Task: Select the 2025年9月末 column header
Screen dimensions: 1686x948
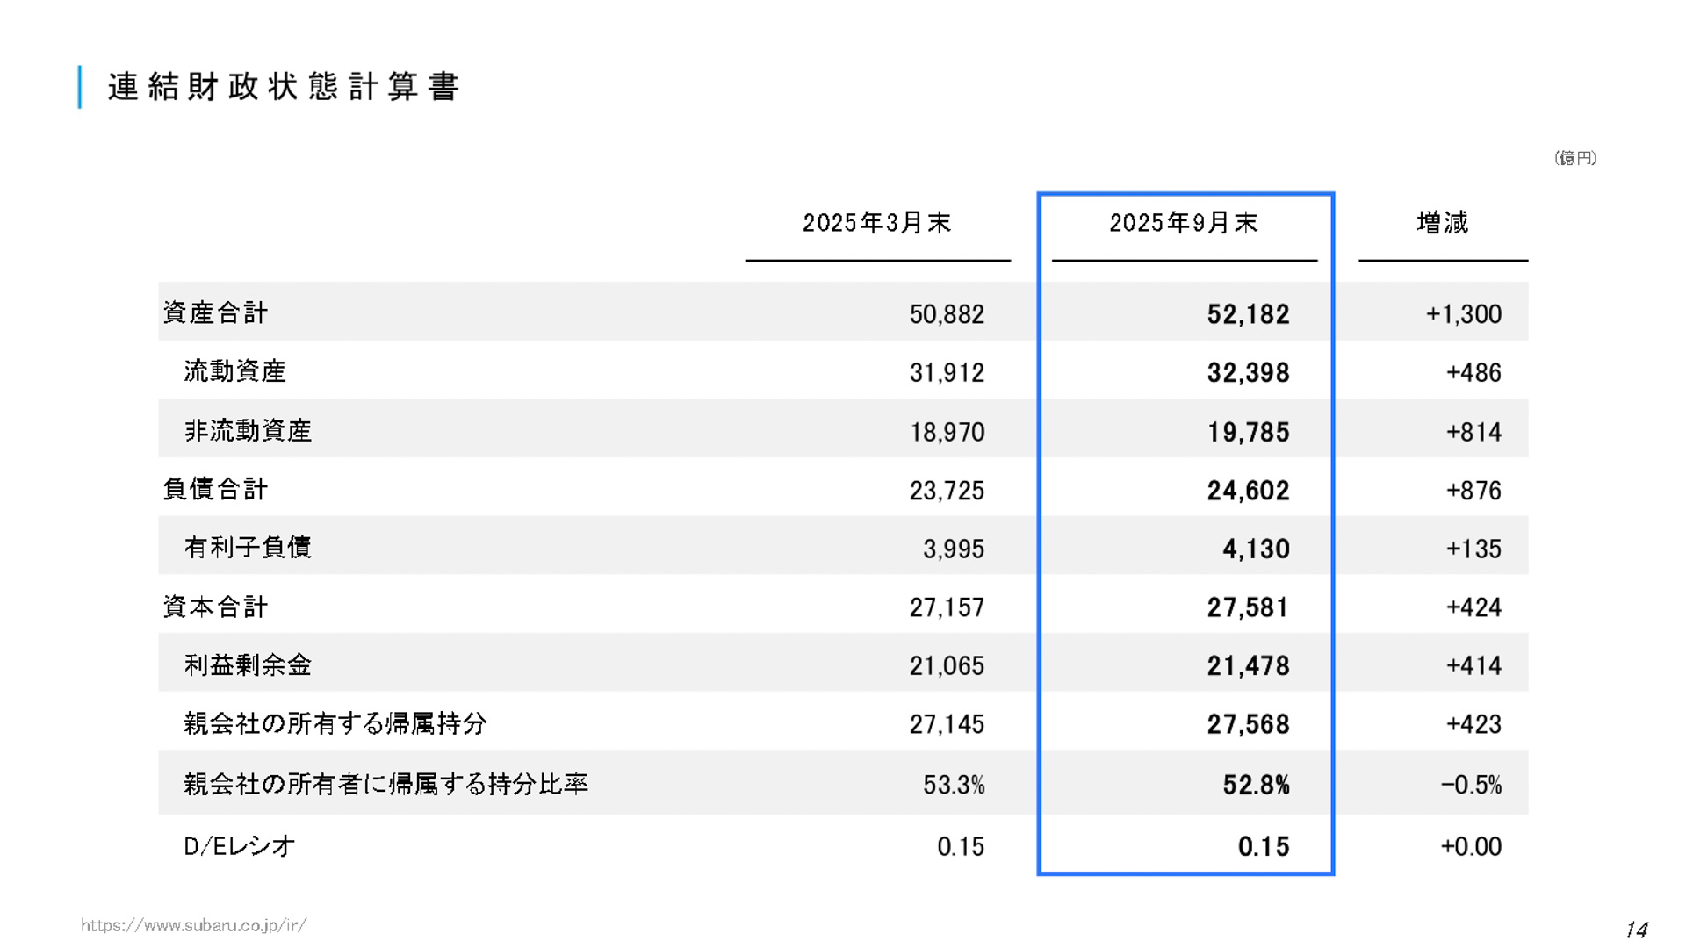Action: coord(1185,225)
